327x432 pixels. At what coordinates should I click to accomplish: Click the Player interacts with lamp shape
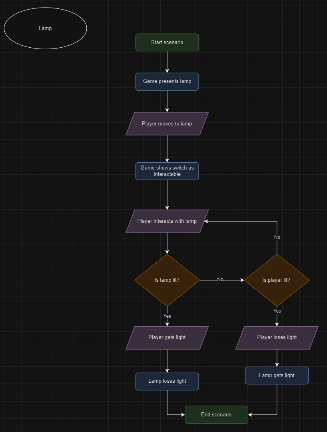(167, 221)
